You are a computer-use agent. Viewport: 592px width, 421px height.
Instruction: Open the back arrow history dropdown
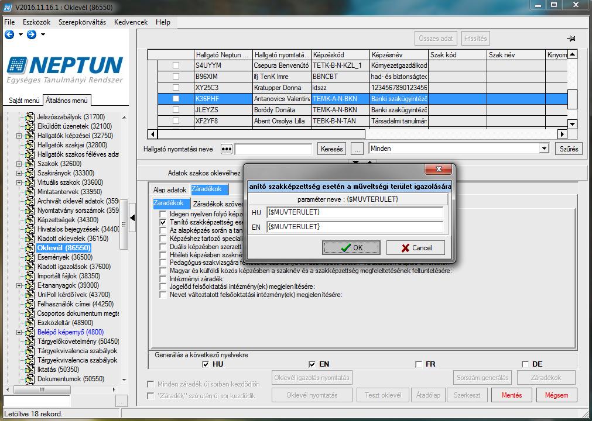pos(20,34)
